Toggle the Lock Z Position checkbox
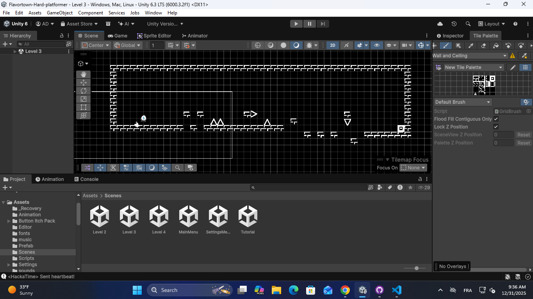Screen dimensions: 533x299 click(496, 127)
